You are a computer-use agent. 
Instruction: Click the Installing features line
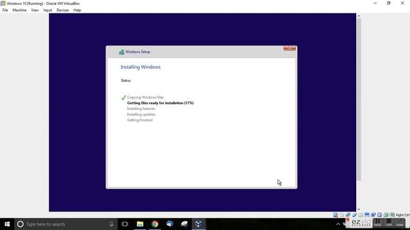[141, 109]
